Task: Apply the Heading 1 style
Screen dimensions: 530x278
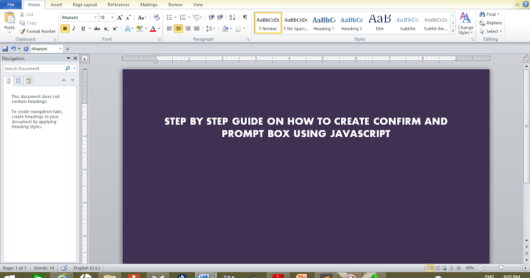Action: [x=324, y=22]
